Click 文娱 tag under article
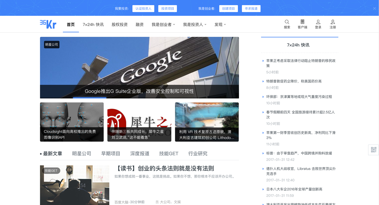Viewport: 379px width, 205px height. coord(177,202)
